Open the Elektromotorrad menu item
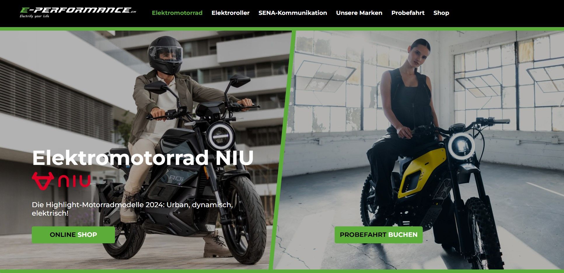 pos(177,13)
